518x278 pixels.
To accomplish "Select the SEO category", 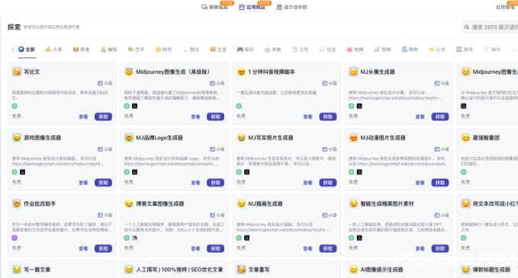I will tap(492, 50).
